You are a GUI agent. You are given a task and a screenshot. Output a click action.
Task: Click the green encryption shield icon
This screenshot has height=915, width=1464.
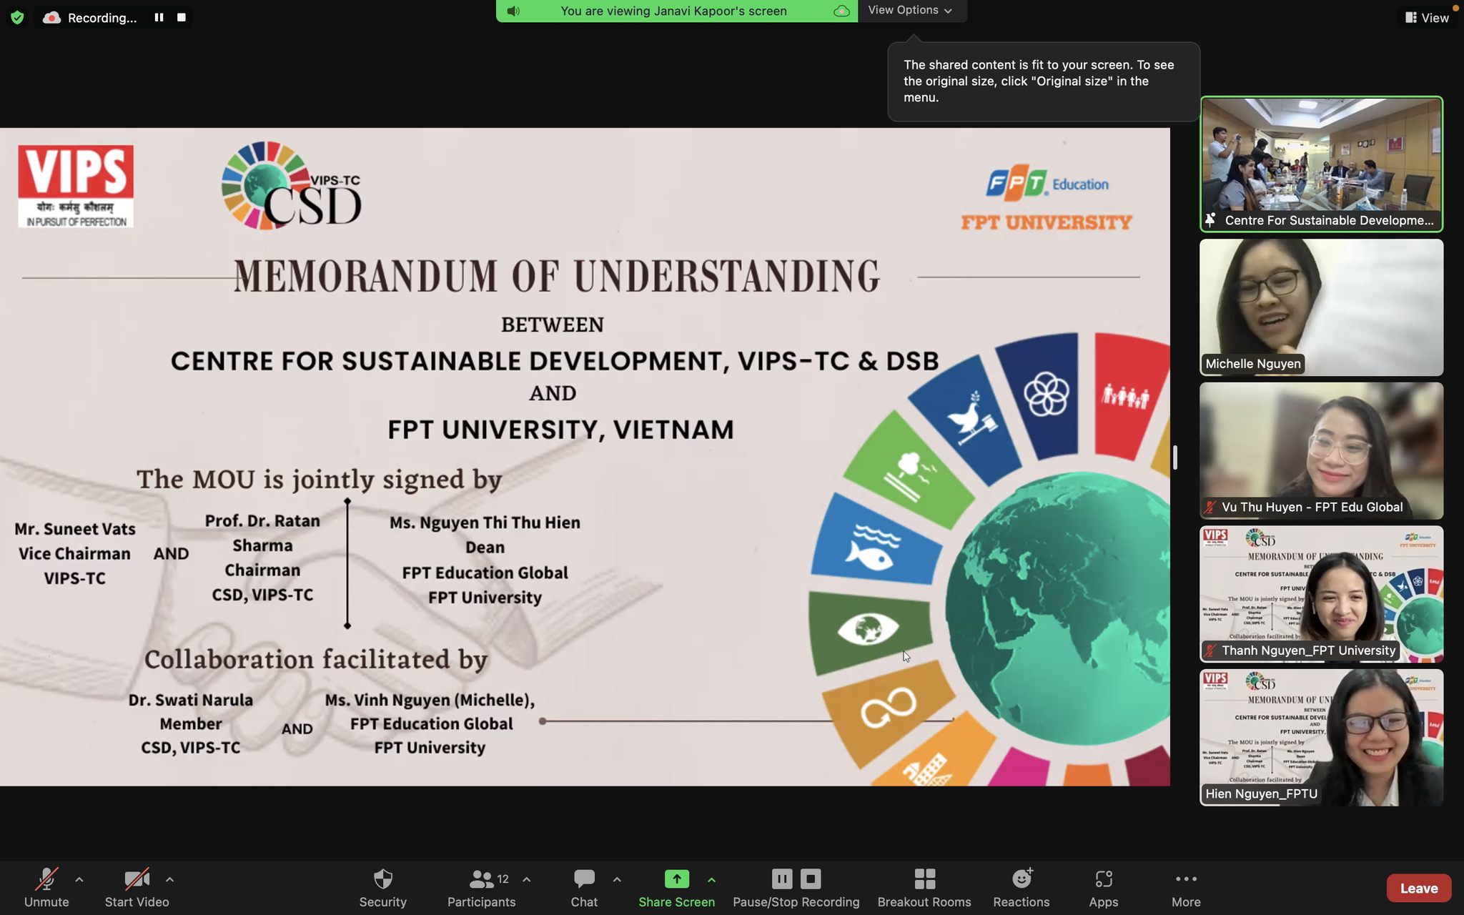click(17, 17)
